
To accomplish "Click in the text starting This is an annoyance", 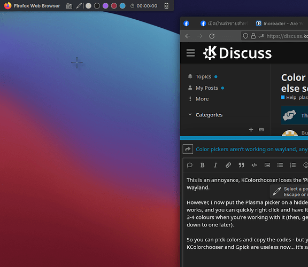I will (x=247, y=184).
